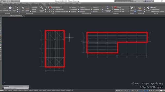
Task: Toggle grid display in status bar
Action: [122, 91]
